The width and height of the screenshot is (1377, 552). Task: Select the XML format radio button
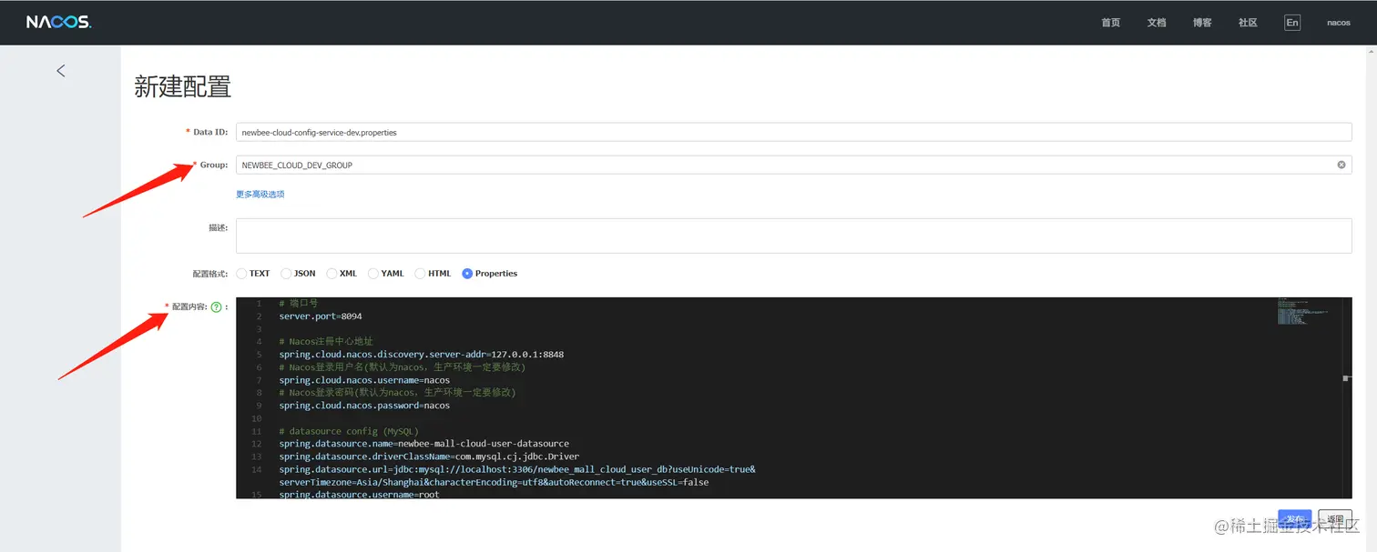pos(331,274)
